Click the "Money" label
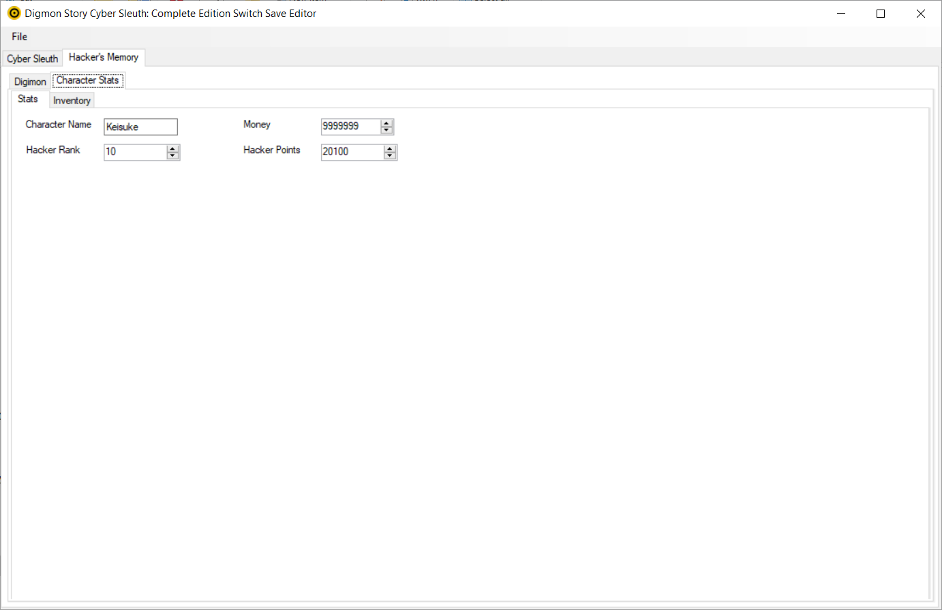The width and height of the screenshot is (942, 610). coord(257,125)
